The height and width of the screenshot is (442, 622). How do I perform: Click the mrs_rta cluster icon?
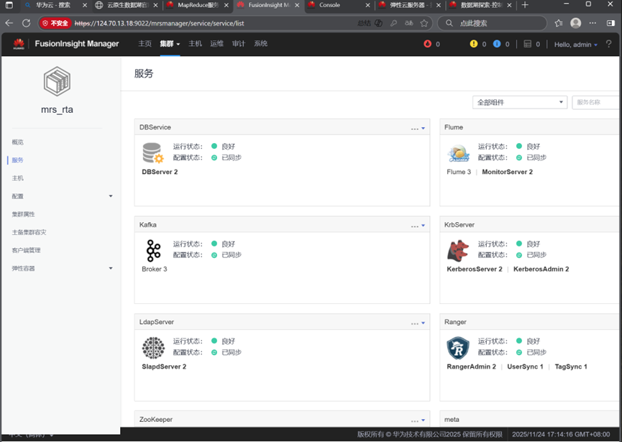(57, 81)
